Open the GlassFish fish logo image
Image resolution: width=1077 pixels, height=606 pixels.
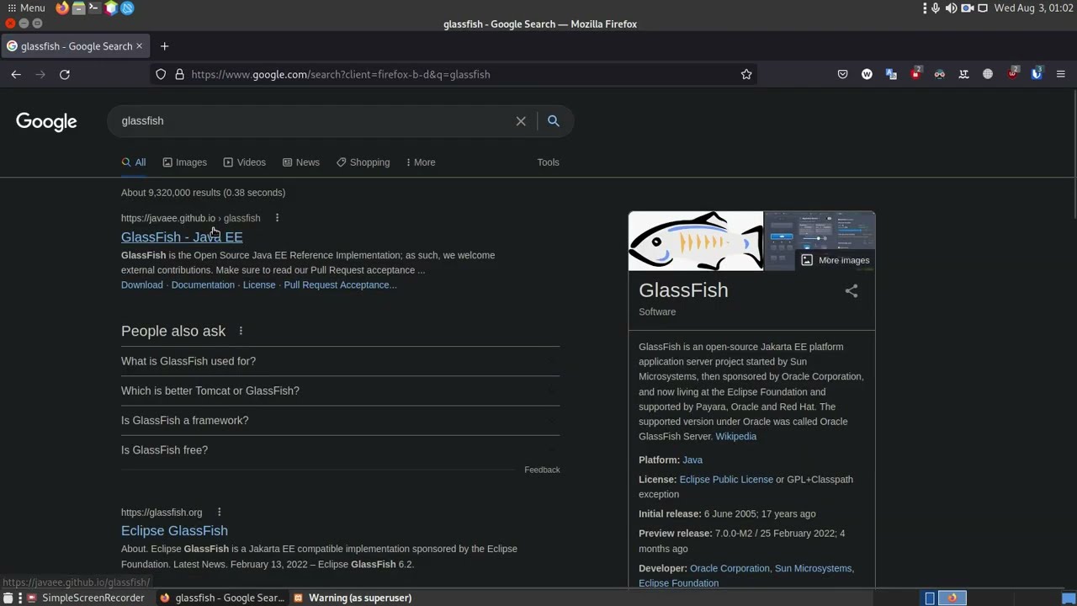[x=696, y=241]
